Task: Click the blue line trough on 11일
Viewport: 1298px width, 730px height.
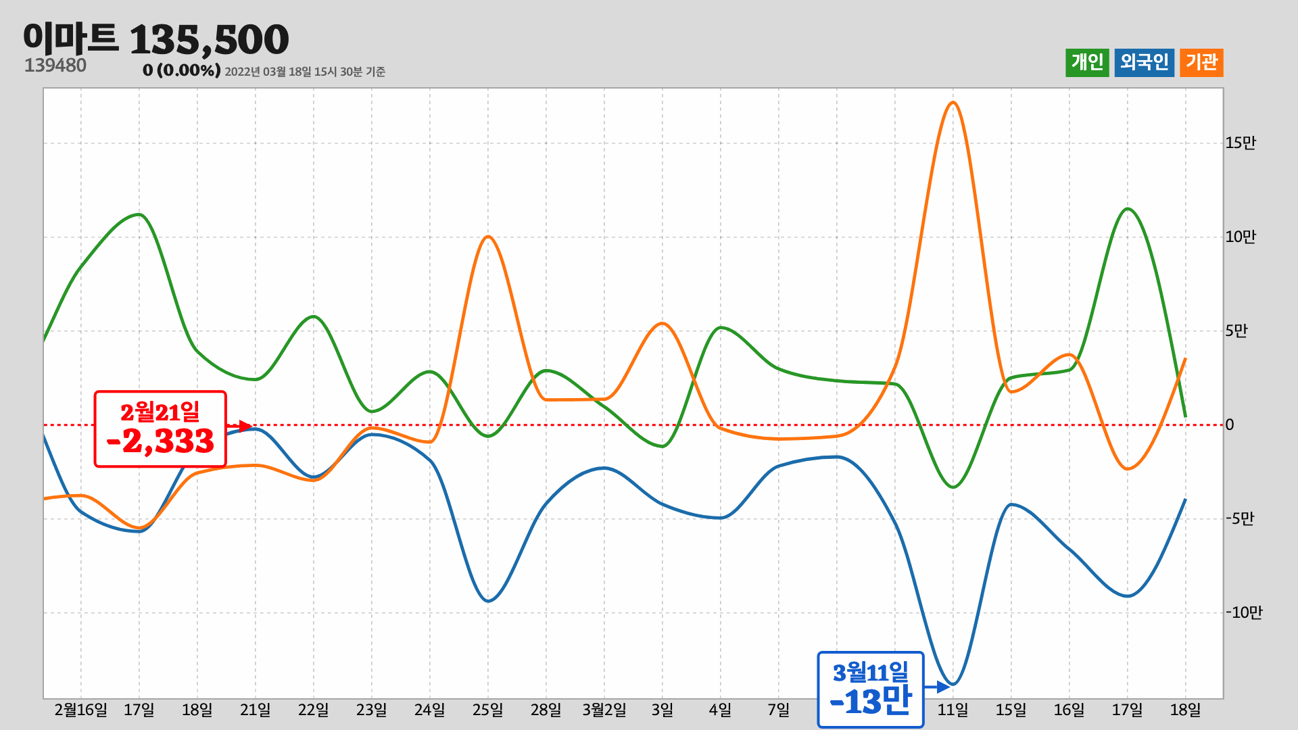Action: pos(953,684)
